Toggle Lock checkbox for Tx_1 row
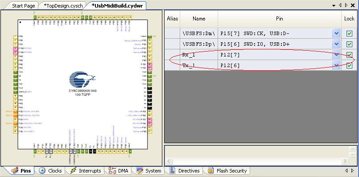 (x=349, y=65)
